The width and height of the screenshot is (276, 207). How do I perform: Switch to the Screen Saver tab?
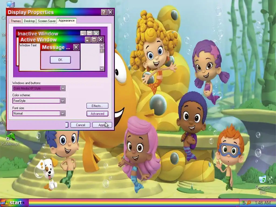point(47,21)
